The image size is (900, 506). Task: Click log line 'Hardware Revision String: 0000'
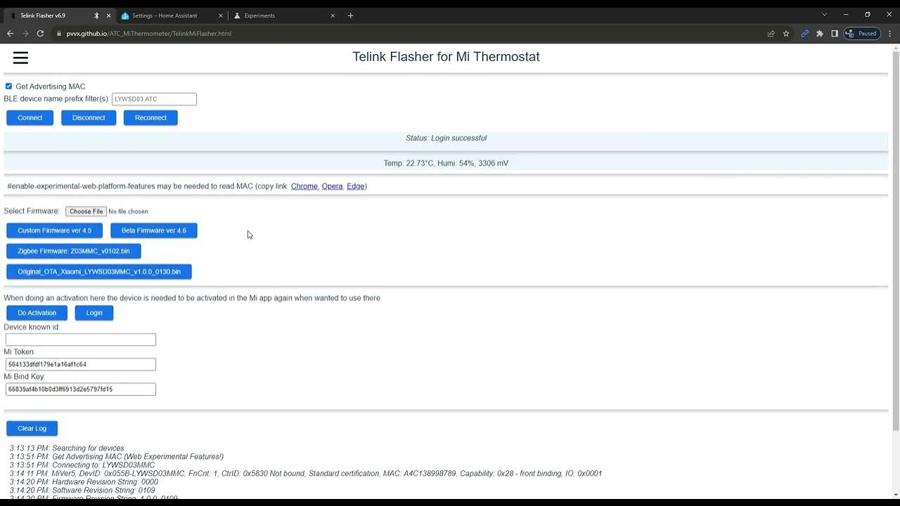tap(84, 482)
